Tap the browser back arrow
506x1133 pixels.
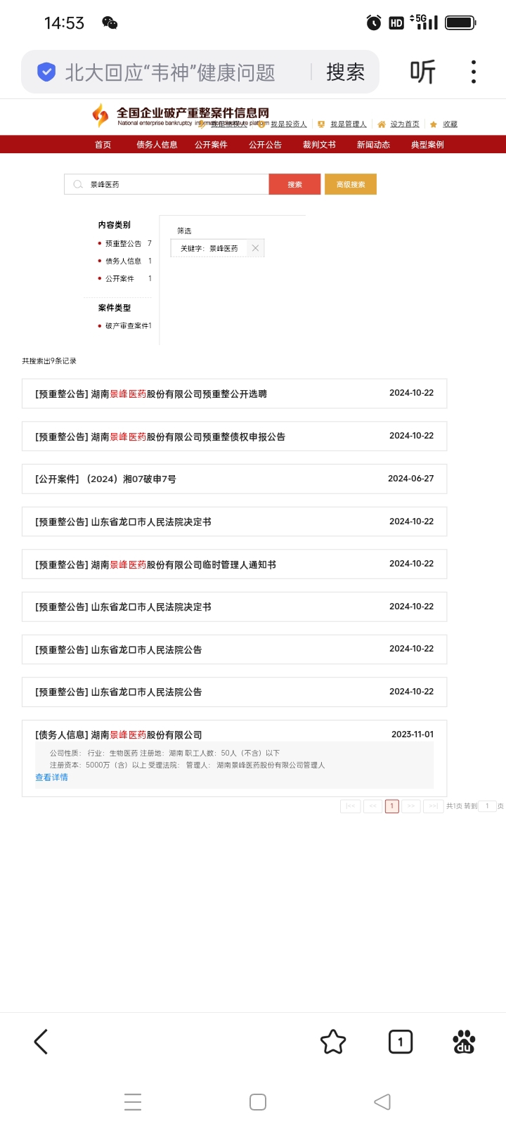pyautogui.click(x=41, y=1042)
